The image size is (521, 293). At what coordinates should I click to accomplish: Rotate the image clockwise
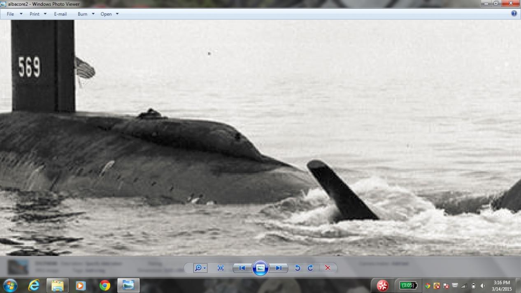tap(310, 268)
